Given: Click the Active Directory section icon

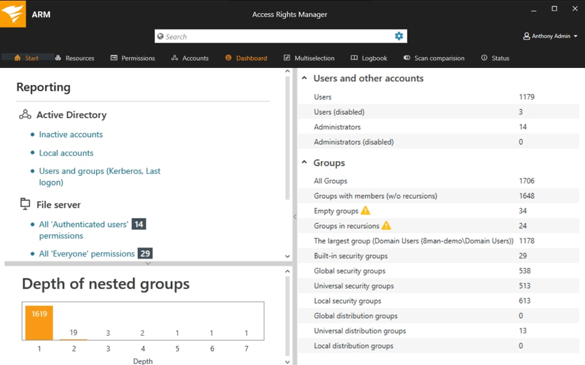Looking at the screenshot, I should click(x=25, y=115).
